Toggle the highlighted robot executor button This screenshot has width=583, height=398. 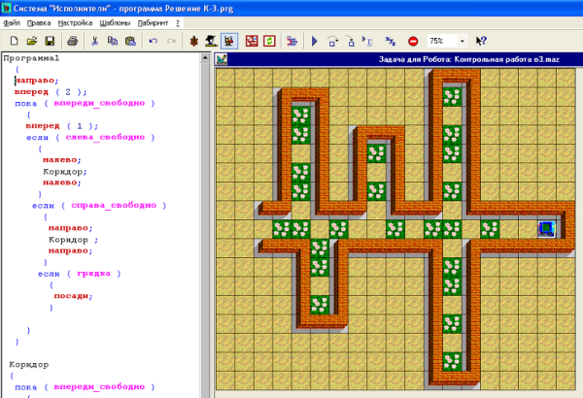pyautogui.click(x=230, y=42)
